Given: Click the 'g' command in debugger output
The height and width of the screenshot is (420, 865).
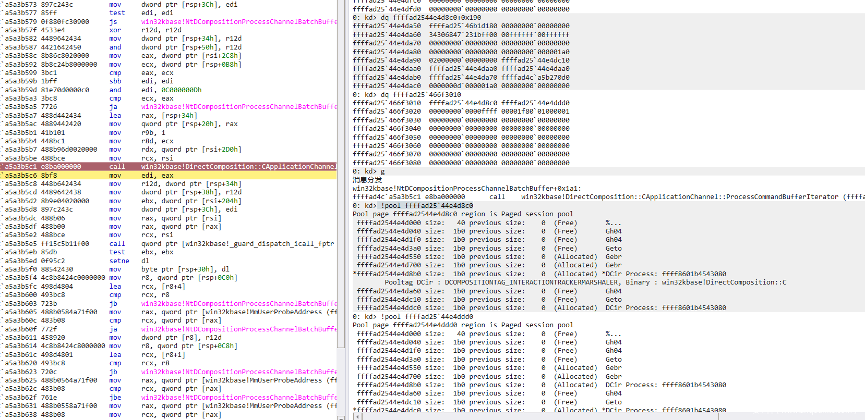Looking at the screenshot, I should click(x=382, y=171).
